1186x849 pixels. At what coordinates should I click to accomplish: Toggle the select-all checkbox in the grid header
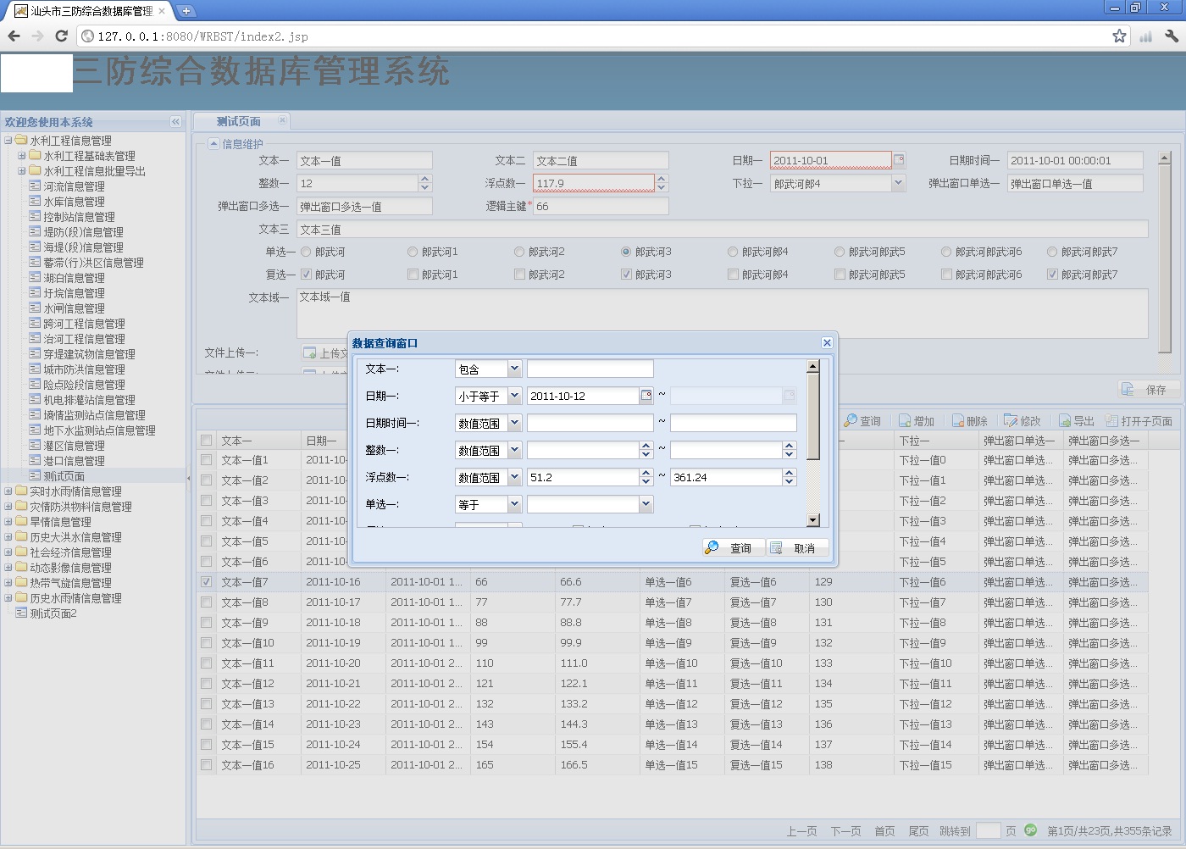207,441
